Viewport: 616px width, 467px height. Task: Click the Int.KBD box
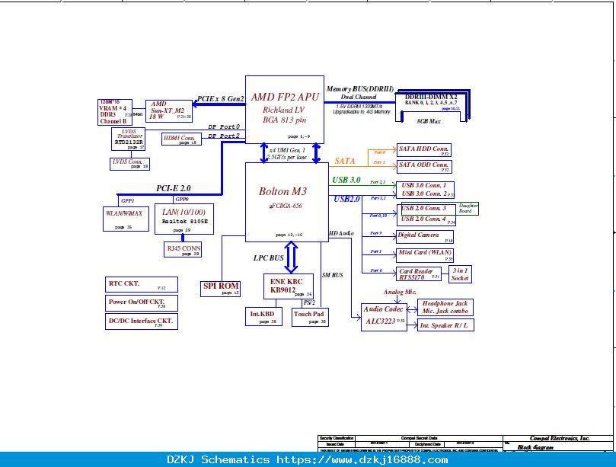point(263,316)
